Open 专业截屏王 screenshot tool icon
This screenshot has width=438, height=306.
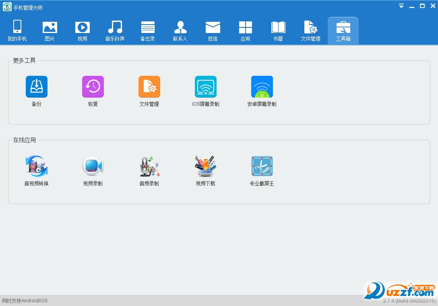[x=262, y=166]
